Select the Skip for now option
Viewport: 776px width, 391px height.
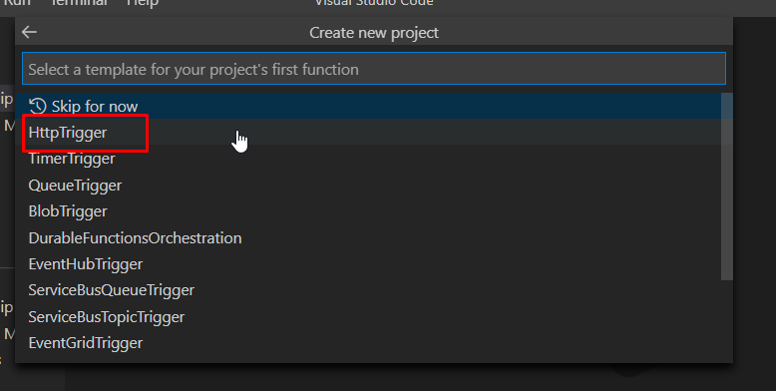coord(368,106)
